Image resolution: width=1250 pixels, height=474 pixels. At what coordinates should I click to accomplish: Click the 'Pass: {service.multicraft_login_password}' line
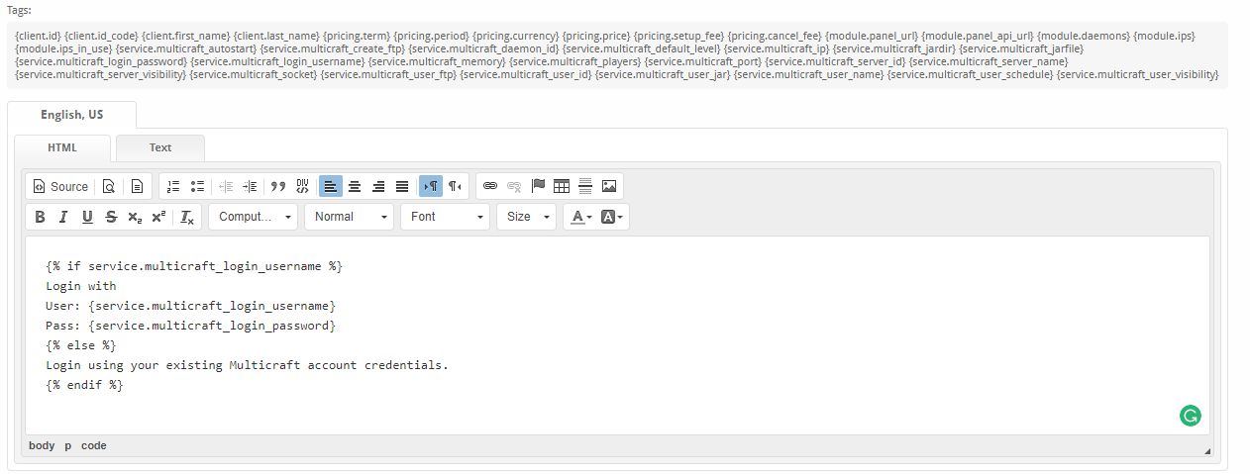(191, 326)
